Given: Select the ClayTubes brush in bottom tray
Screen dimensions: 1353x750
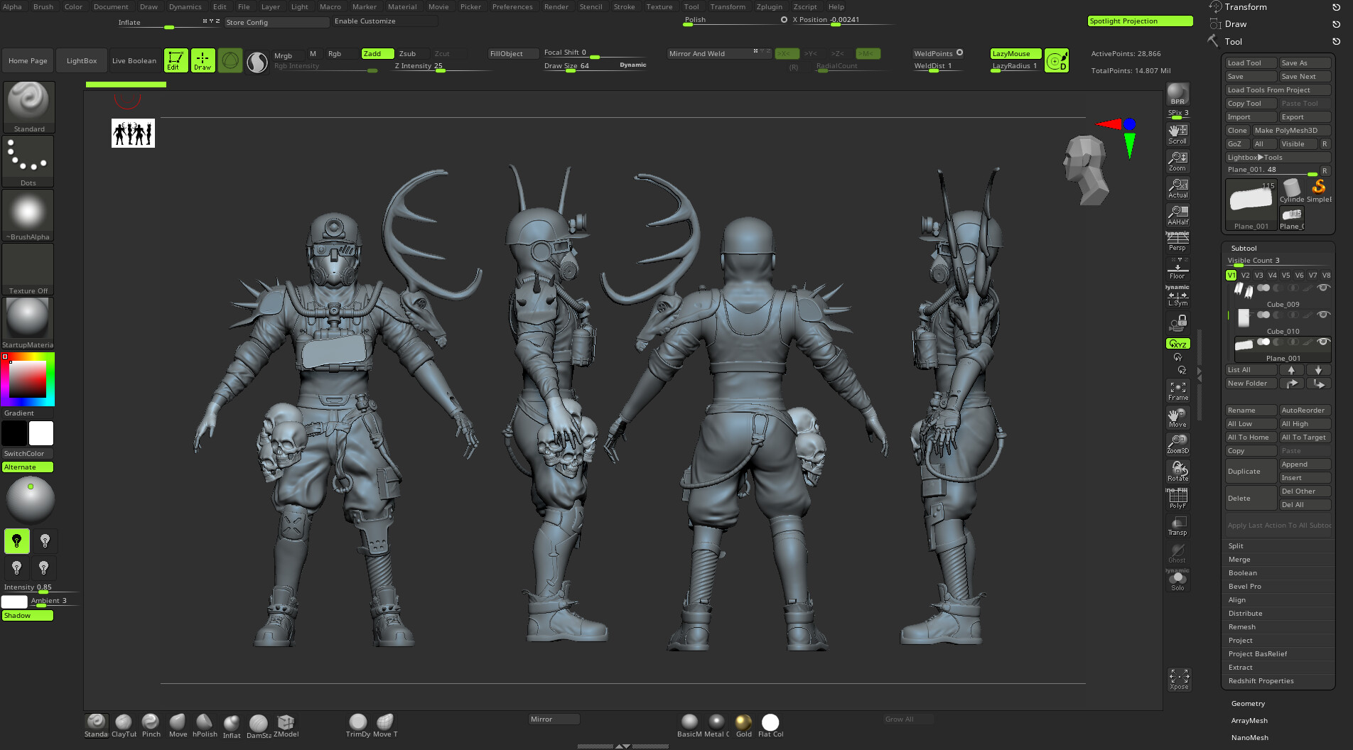Looking at the screenshot, I should pyautogui.click(x=124, y=724).
